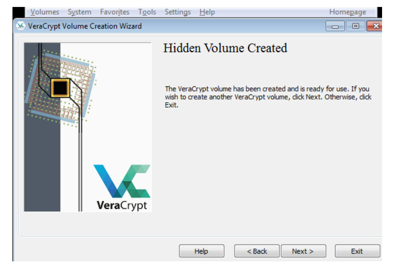
Task: Click the Hidden Volume Created heading
Action: tap(225, 48)
